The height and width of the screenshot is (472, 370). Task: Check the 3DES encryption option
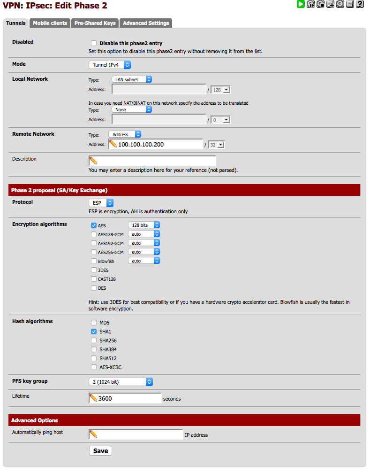click(x=94, y=271)
